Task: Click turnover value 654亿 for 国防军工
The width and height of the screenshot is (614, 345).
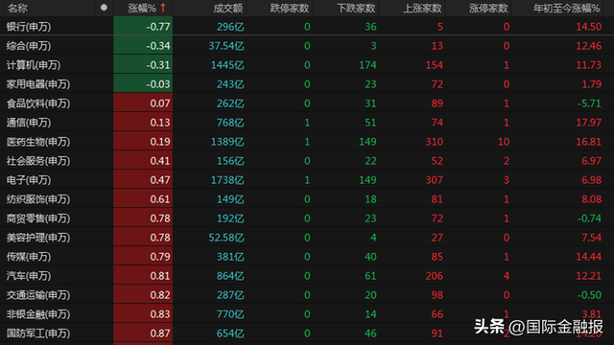Action: [x=230, y=333]
